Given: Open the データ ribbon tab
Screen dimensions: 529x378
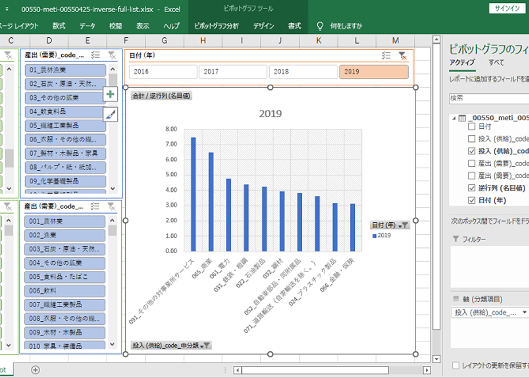Looking at the screenshot, I should click(88, 26).
